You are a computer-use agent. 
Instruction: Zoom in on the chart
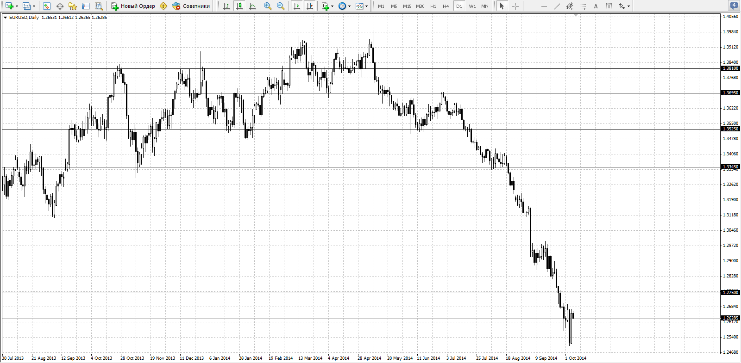click(x=268, y=6)
